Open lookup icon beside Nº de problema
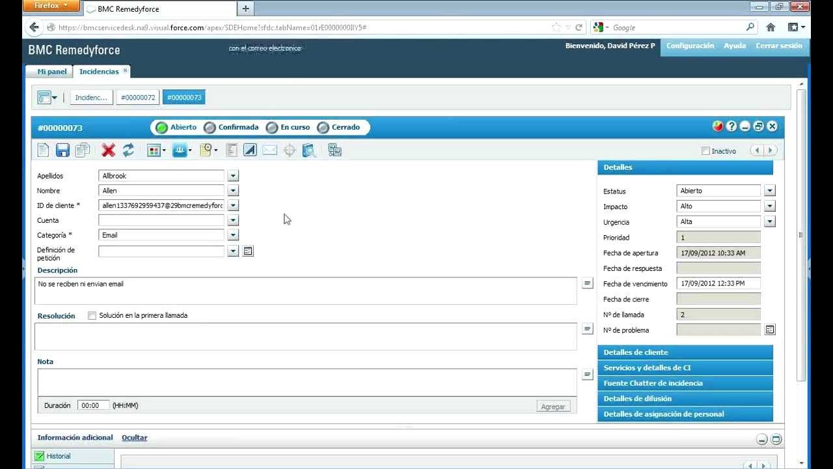 [770, 330]
